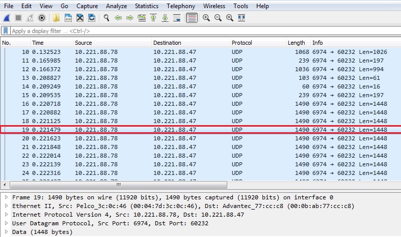Sort packets by the Protocol column header
Image resolution: width=401 pixels, height=237 pixels.
(242, 43)
